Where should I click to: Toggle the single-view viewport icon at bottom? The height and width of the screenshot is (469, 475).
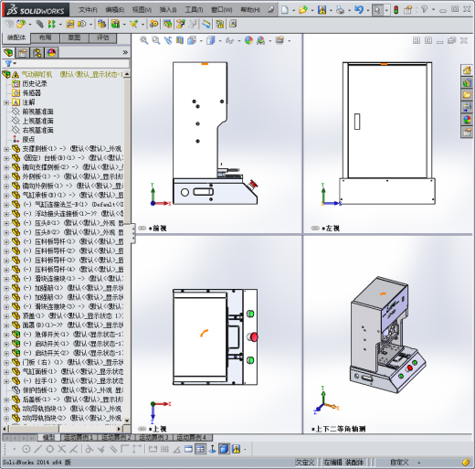tap(188, 449)
